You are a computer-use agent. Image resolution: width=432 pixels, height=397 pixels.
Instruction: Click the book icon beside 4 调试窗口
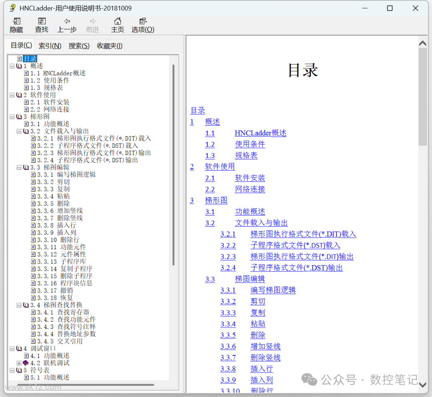point(19,349)
